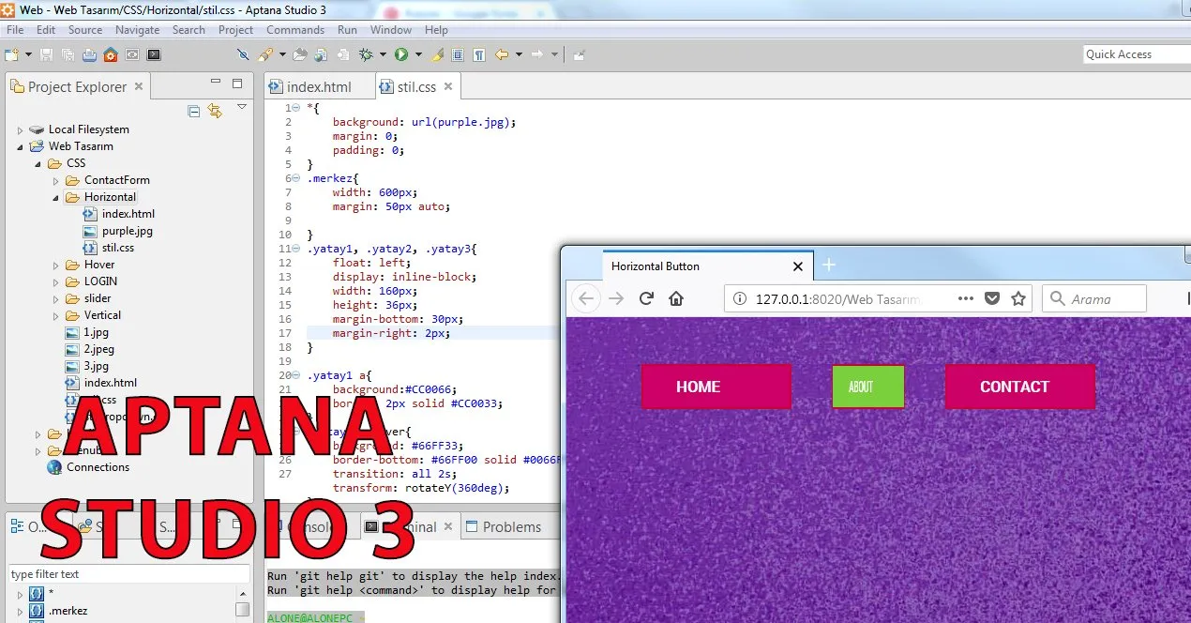Screen dimensions: 1191x623
Task: Click the red house toolbar icon
Action: coord(111,54)
